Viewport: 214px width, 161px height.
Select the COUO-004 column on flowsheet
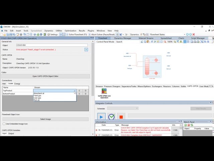tap(152, 67)
